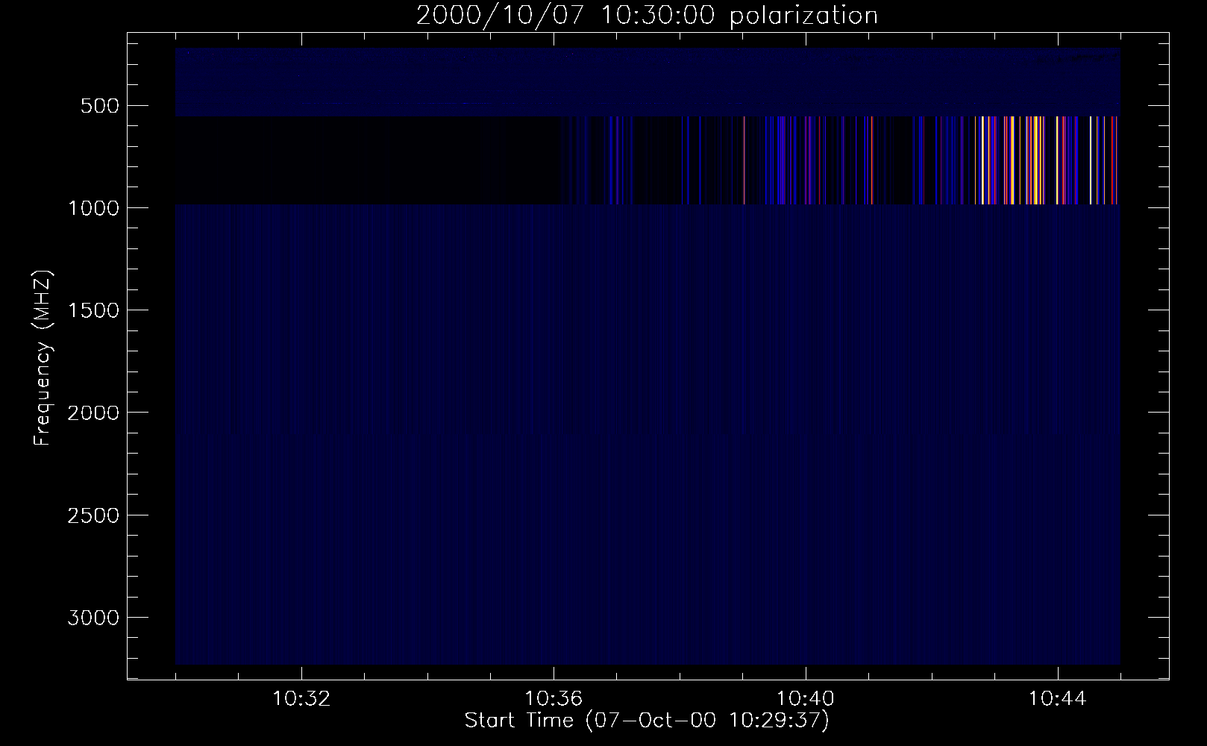Click the "Start Time (07-Oct-00 10:29:37)" label
This screenshot has width=1207, height=746.
pyautogui.click(x=647, y=721)
